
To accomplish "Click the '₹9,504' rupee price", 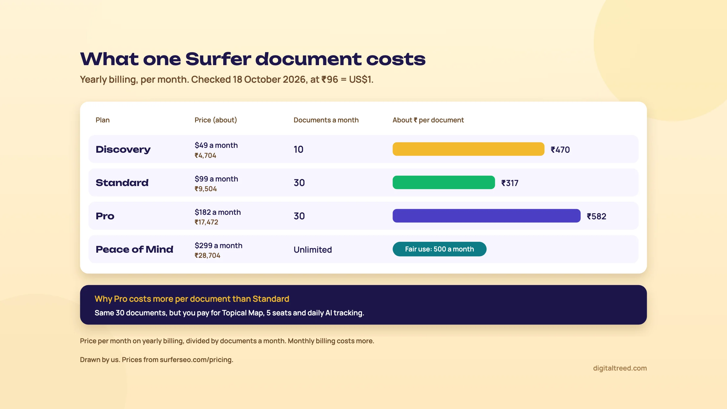I will (206, 189).
